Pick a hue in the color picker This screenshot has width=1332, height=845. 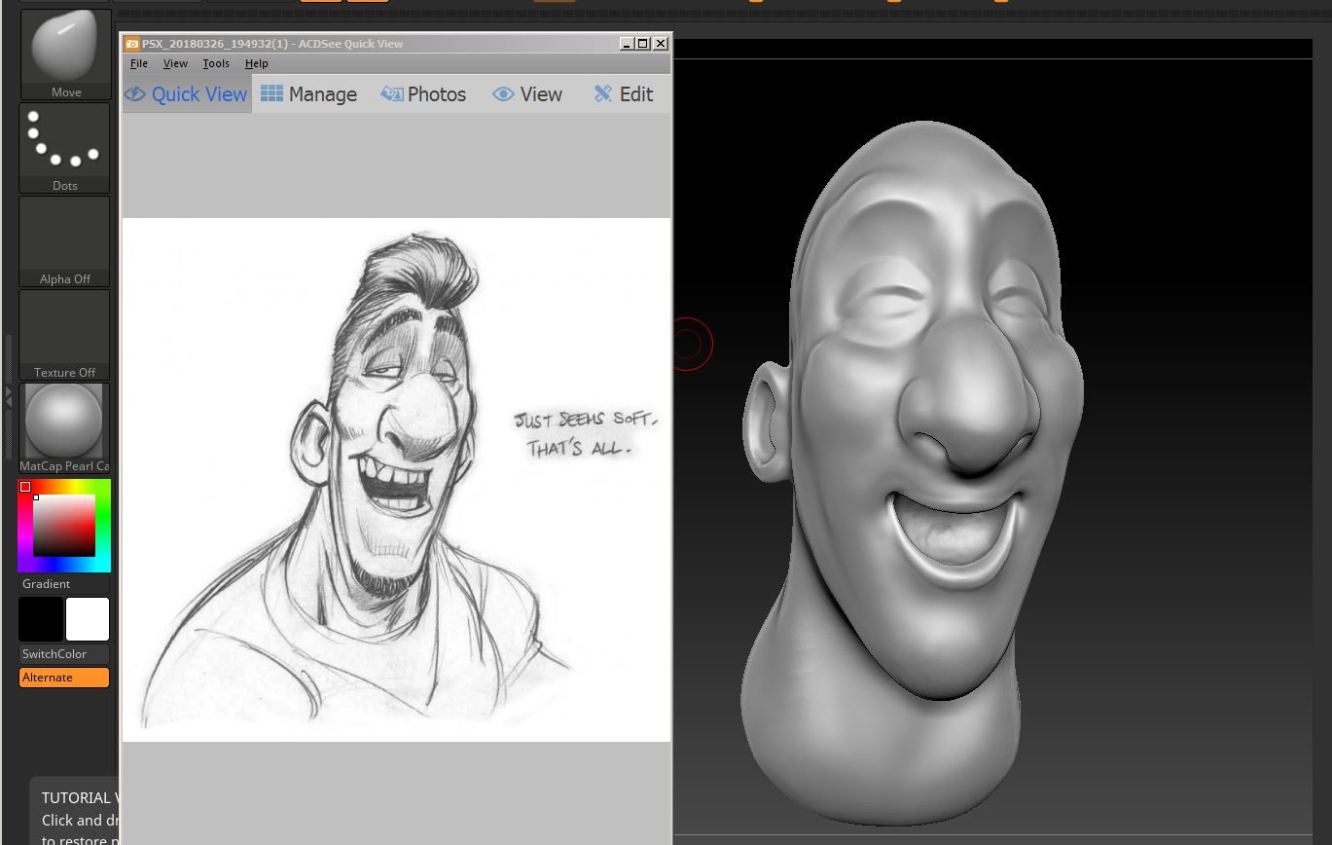(x=64, y=526)
